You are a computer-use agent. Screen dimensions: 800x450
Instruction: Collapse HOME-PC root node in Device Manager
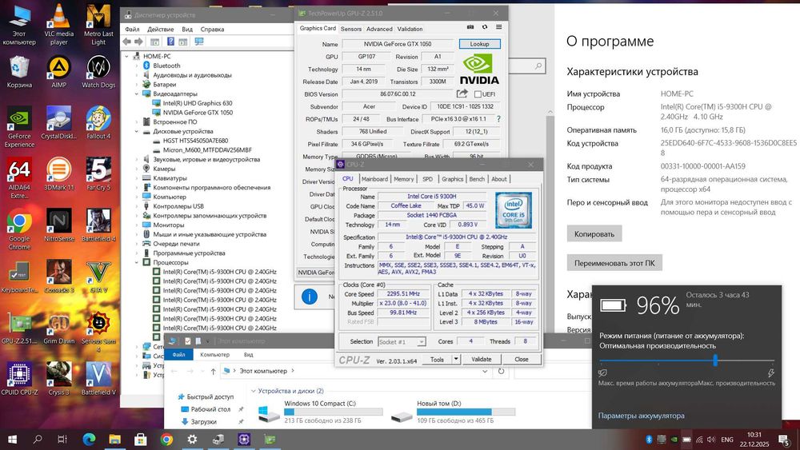(127, 56)
